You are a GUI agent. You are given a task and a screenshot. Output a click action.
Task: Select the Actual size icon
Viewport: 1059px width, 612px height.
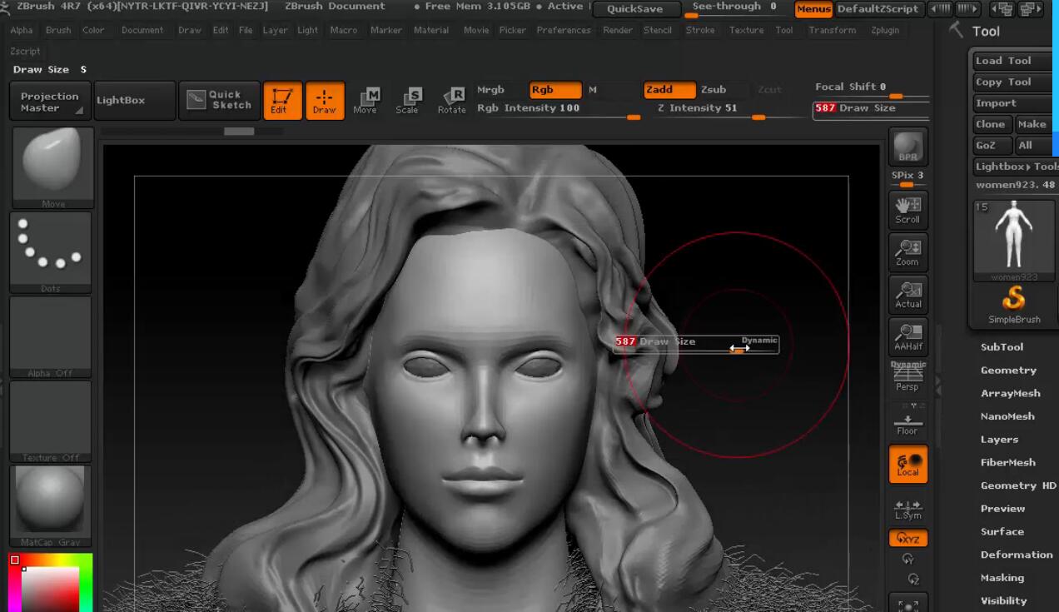[907, 294]
